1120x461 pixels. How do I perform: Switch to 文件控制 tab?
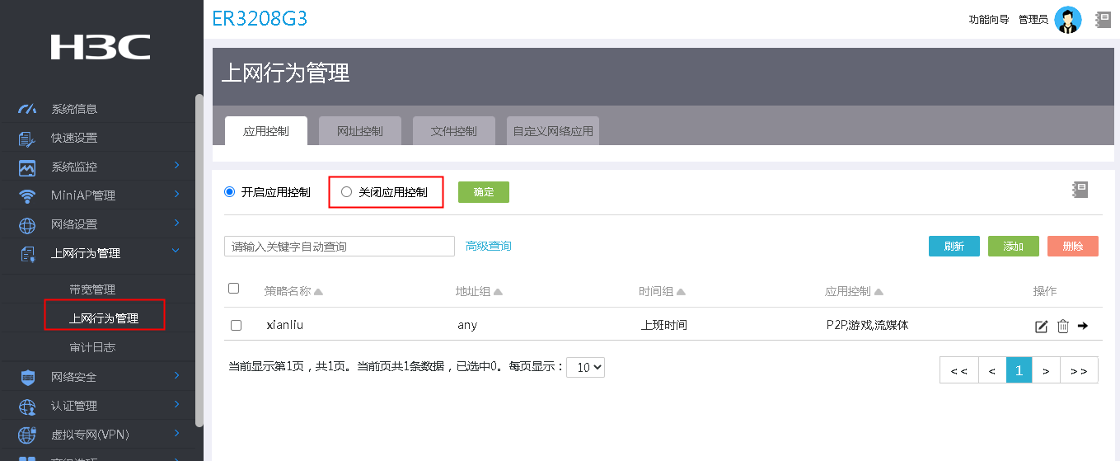tap(454, 131)
